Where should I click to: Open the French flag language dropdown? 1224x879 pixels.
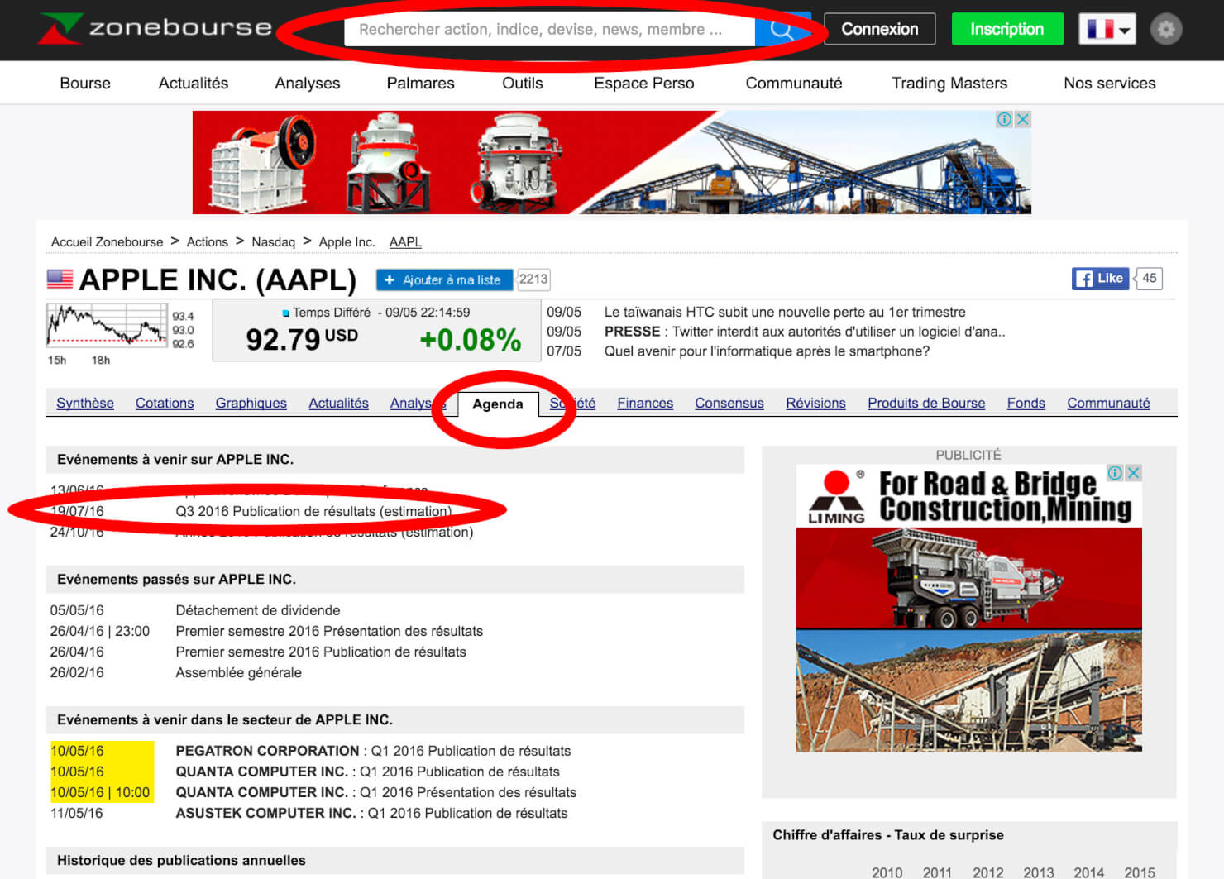pyautogui.click(x=1107, y=30)
